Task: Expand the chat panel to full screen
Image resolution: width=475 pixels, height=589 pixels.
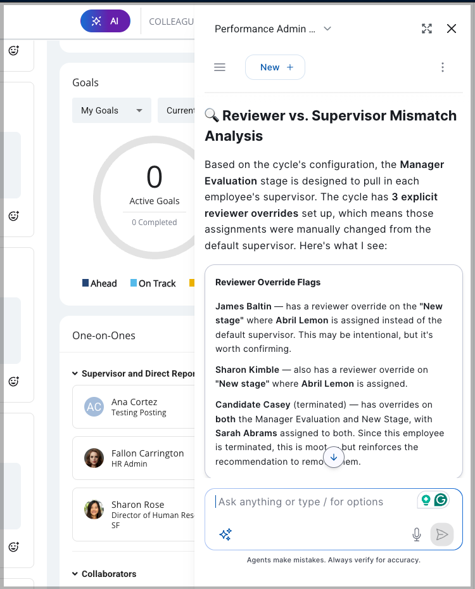Action: click(x=427, y=29)
